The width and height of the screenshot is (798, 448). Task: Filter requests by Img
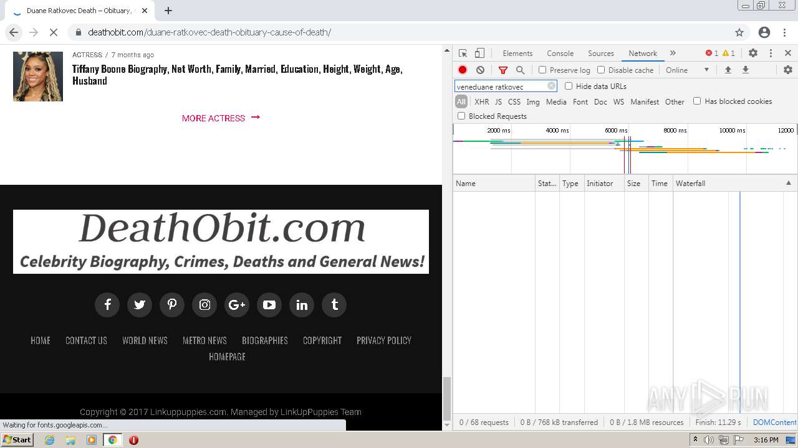pos(533,102)
